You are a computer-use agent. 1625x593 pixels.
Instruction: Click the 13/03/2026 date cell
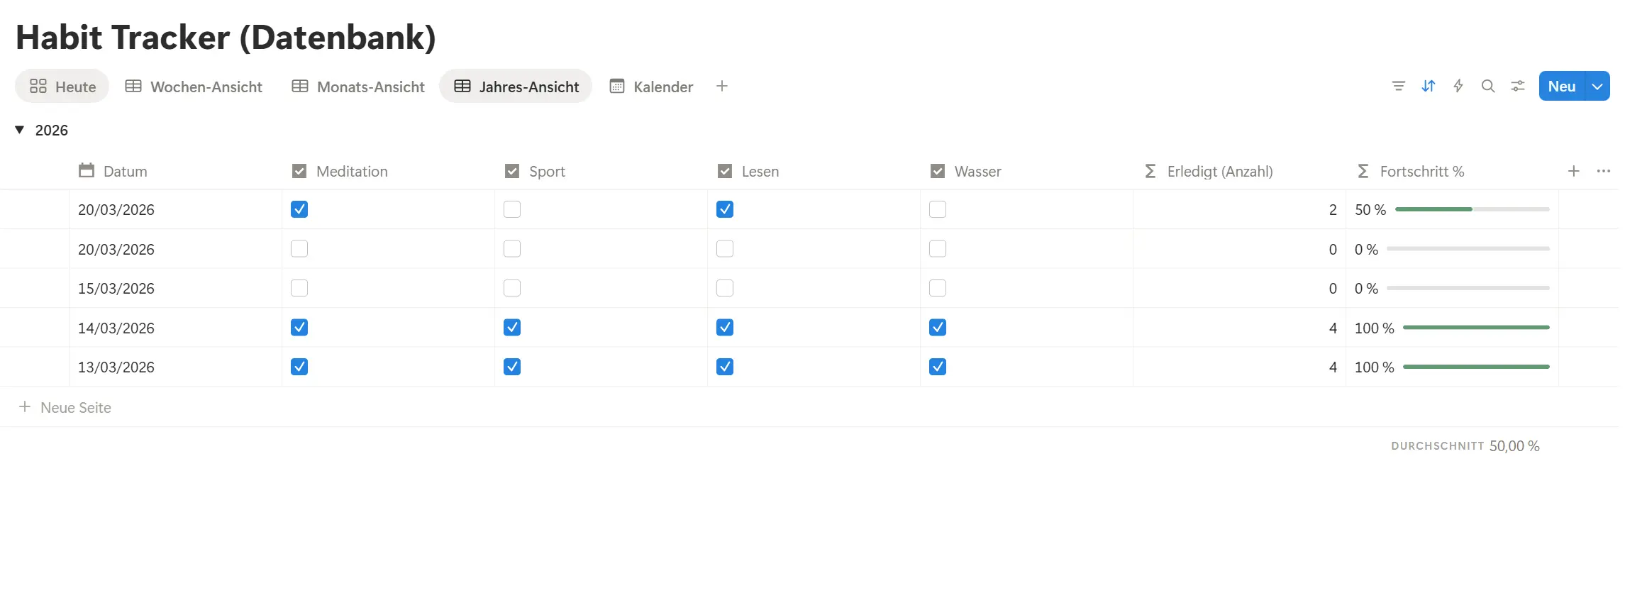(116, 367)
